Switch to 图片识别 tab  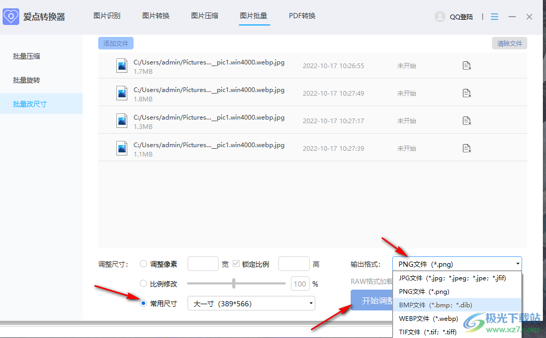(x=107, y=16)
